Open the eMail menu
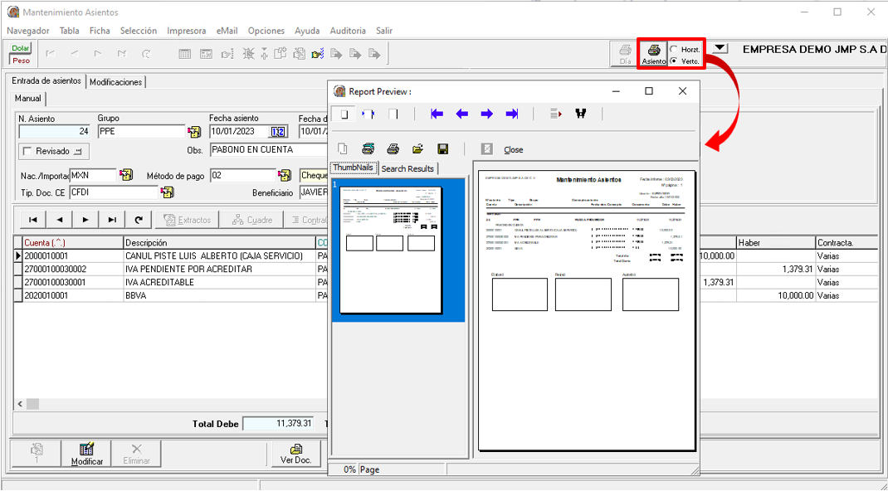 coord(227,31)
